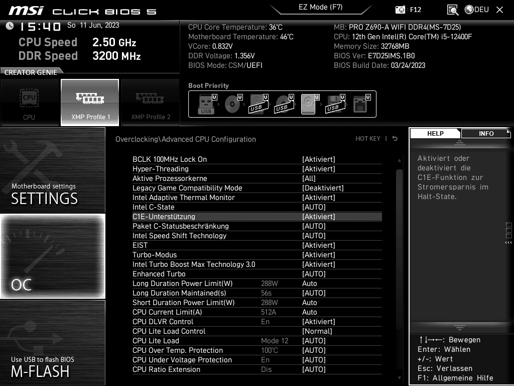Select the first USB stick boot device

point(207,104)
